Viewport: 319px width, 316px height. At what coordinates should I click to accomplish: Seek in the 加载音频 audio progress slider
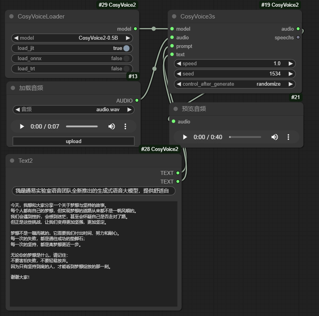(x=82, y=127)
